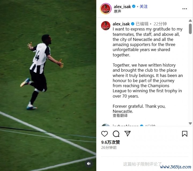Click the scrollbar up arrow in comments
The image size is (193, 171).
tap(190, 21)
